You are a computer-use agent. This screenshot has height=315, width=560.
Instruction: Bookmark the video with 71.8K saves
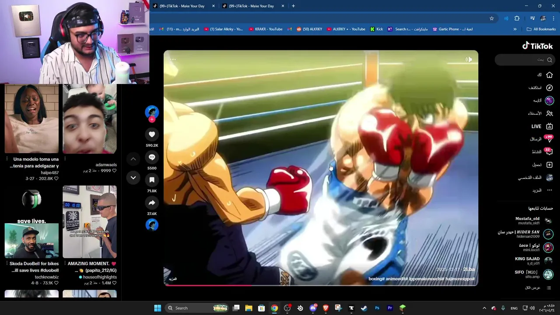(152, 180)
